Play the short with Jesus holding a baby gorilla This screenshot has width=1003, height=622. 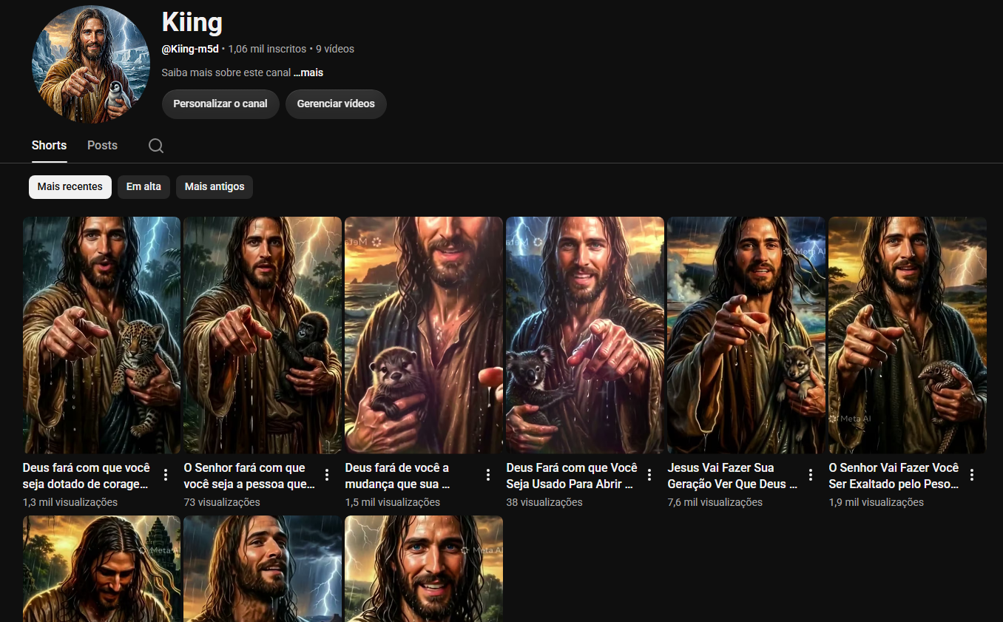[x=263, y=335]
